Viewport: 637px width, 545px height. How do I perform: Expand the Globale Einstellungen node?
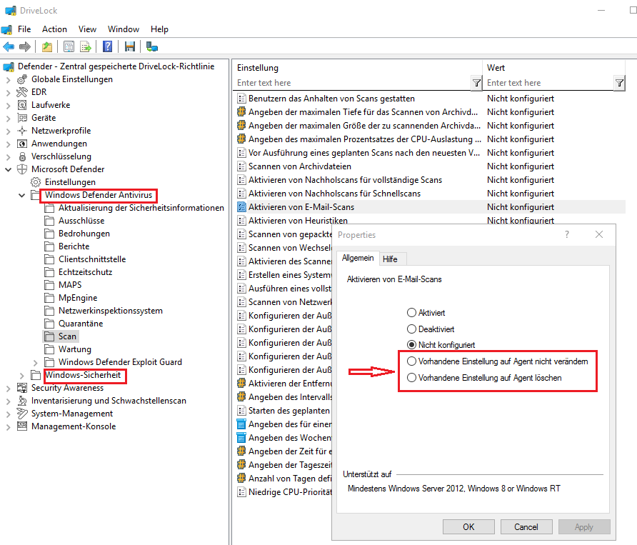pyautogui.click(x=8, y=80)
